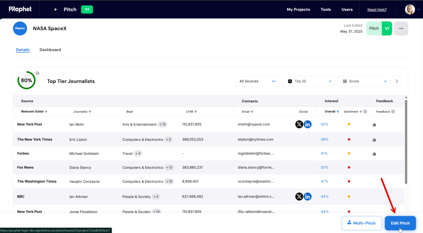Open the Tools menu
423x233 pixels.
tap(326, 9)
